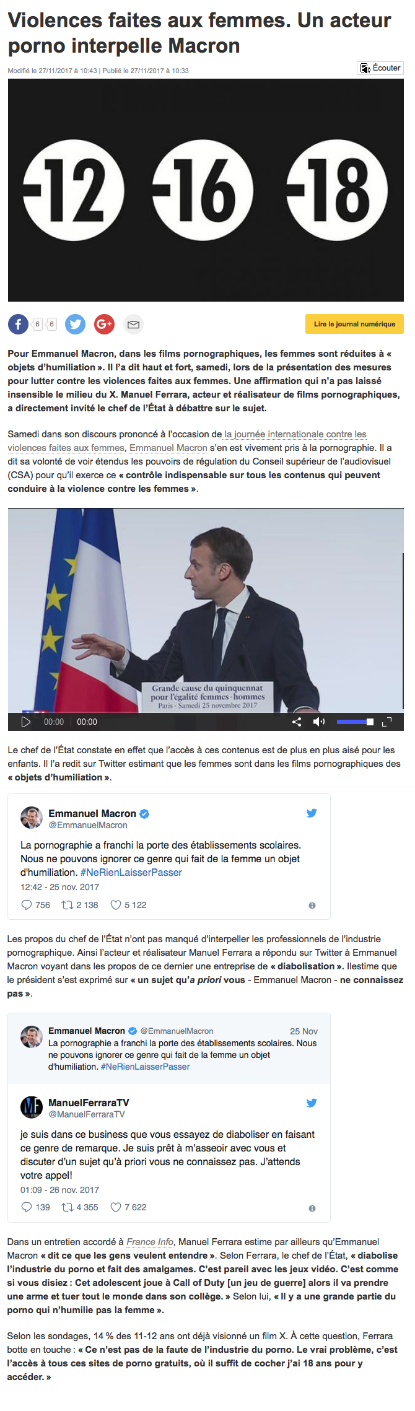Screen dimensions: 415x1411
Task: Like ManuelFerraraTV's tweet with 7 622 likes
Action: [x=128, y=1207]
